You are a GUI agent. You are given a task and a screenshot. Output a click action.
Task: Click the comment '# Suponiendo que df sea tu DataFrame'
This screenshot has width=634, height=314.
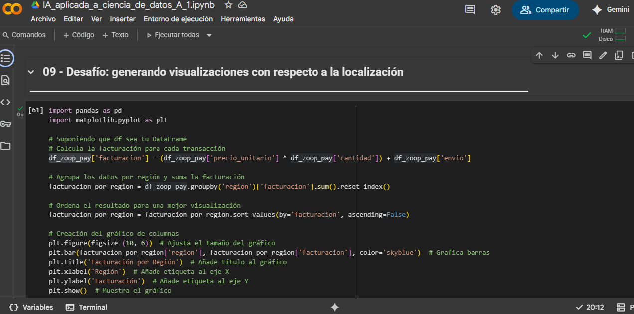click(118, 139)
